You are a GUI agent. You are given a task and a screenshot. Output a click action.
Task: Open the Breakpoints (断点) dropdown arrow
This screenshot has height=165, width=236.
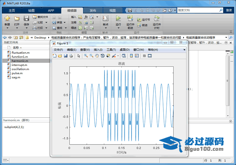tap(106, 28)
